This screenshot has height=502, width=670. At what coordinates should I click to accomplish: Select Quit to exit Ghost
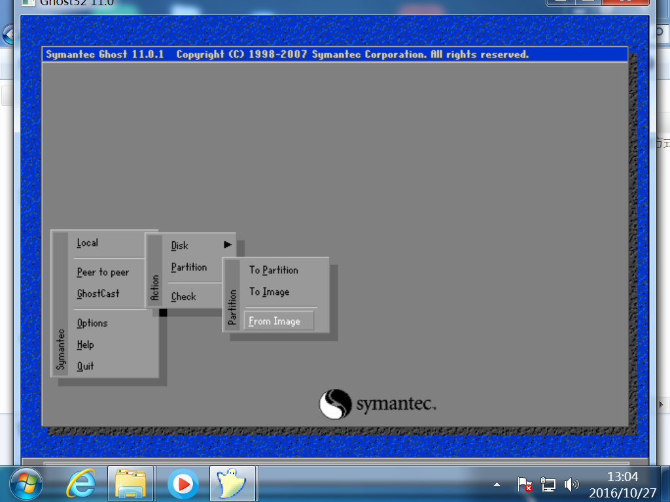(85, 366)
